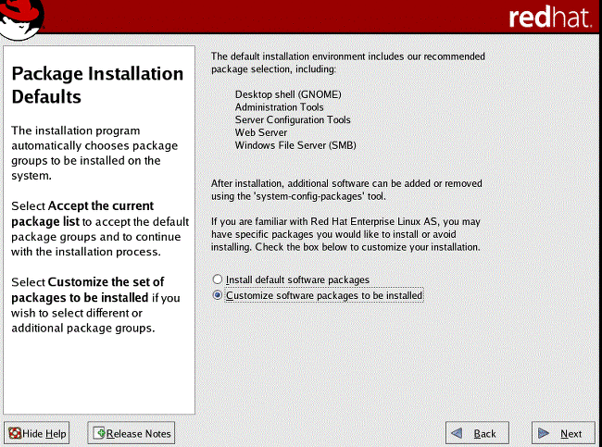Click the Red Hat shadowman logo
Viewport: 602px width, 447px height.
click(20, 19)
